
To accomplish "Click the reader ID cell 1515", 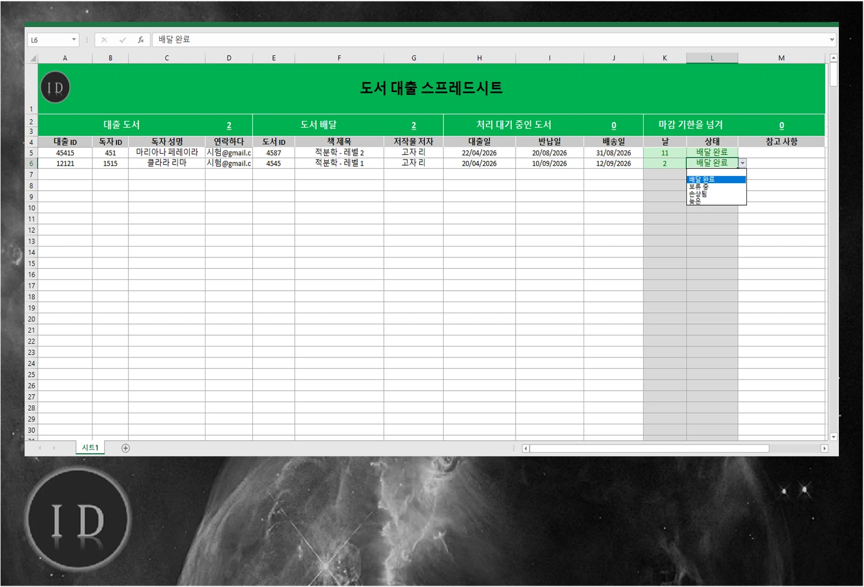I will click(x=110, y=163).
